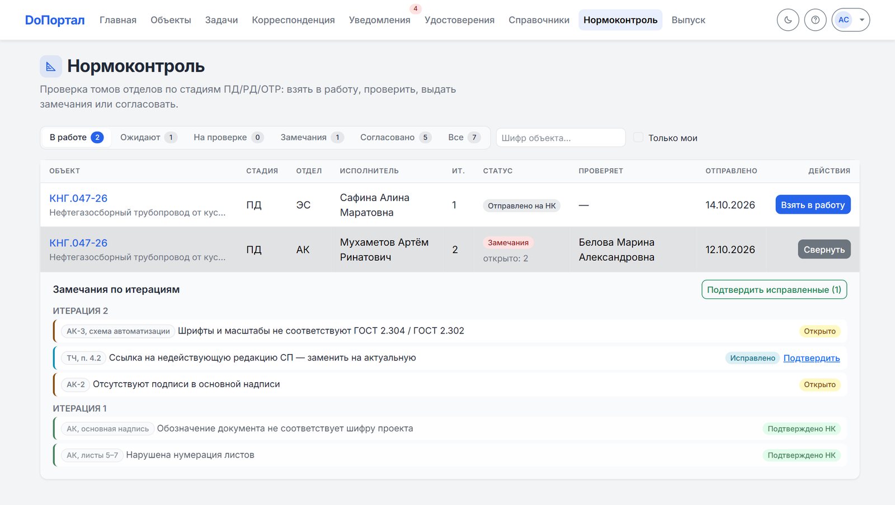This screenshot has height=505, width=895.
Task: Click the ДоПортал logo
Action: coord(55,20)
